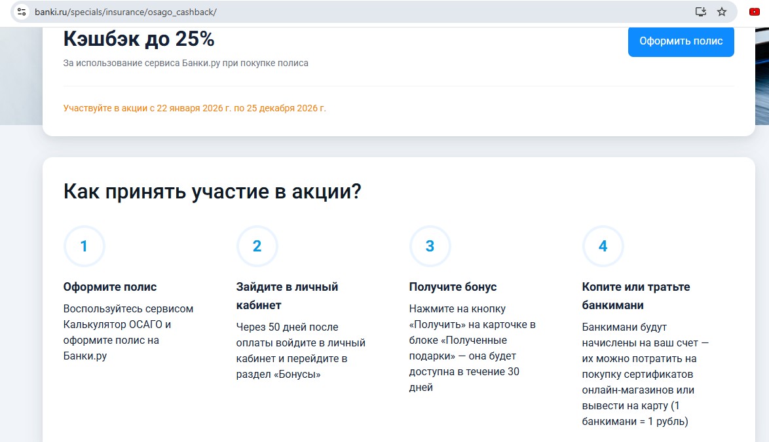This screenshot has width=769, height=442.
Task: Click the «Как принять участие в акции?» heading
Action: pyautogui.click(x=212, y=192)
